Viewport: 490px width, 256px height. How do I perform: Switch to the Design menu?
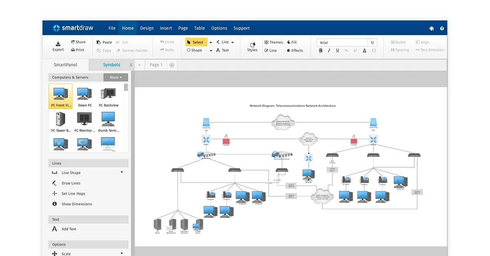pyautogui.click(x=147, y=28)
